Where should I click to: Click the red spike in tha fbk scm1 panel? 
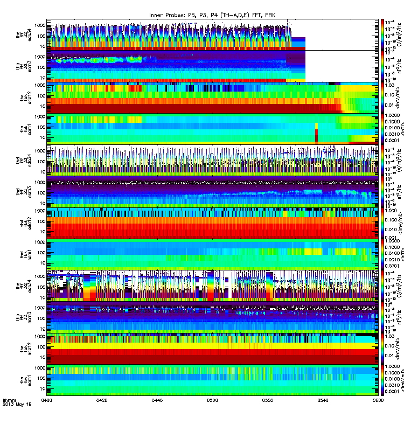[x=316, y=133]
